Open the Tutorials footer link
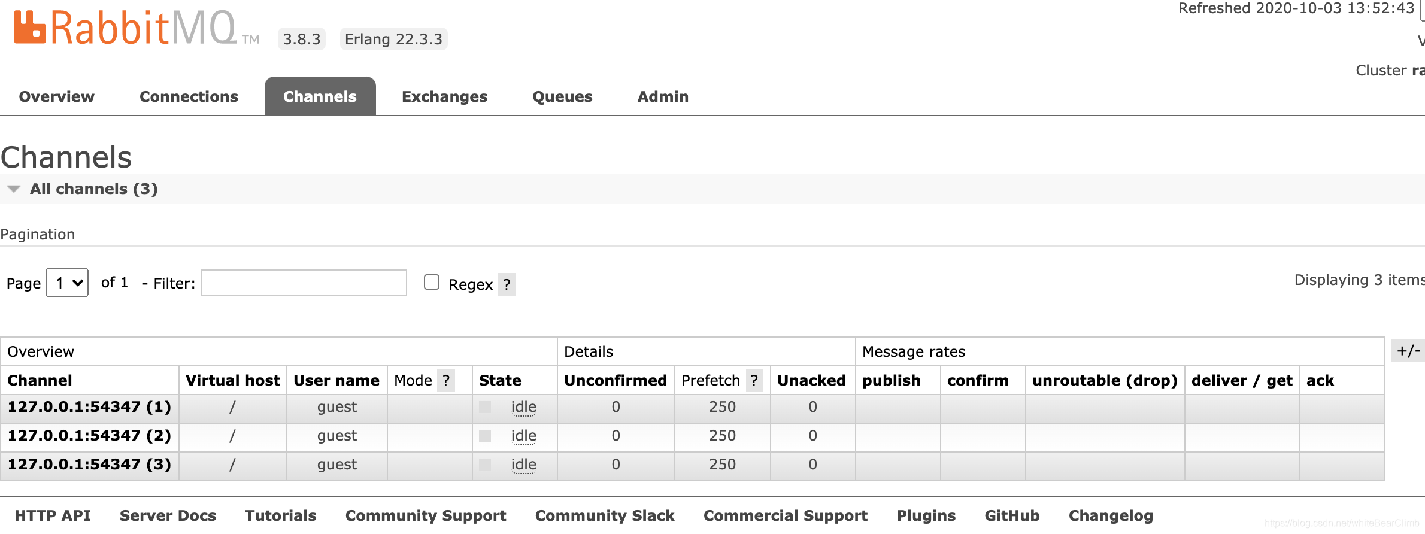The width and height of the screenshot is (1425, 534). tap(281, 515)
